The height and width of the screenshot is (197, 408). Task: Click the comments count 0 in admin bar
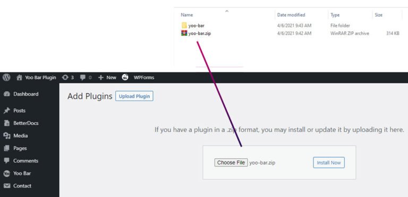click(90, 77)
